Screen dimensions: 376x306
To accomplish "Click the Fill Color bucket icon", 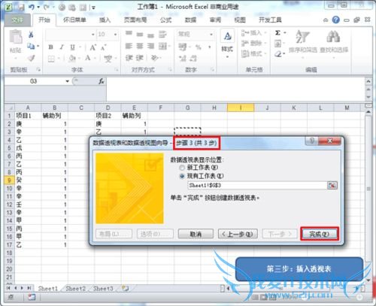I will pos(72,59).
